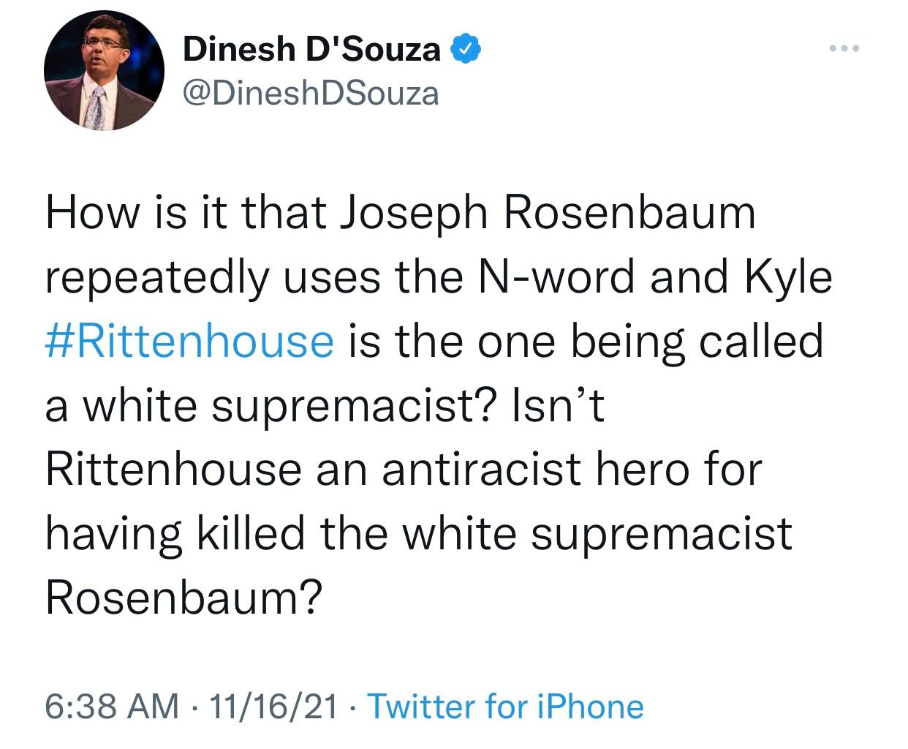
Task: Click the 6:38 AM timestamp
Action: pyautogui.click(x=112, y=707)
